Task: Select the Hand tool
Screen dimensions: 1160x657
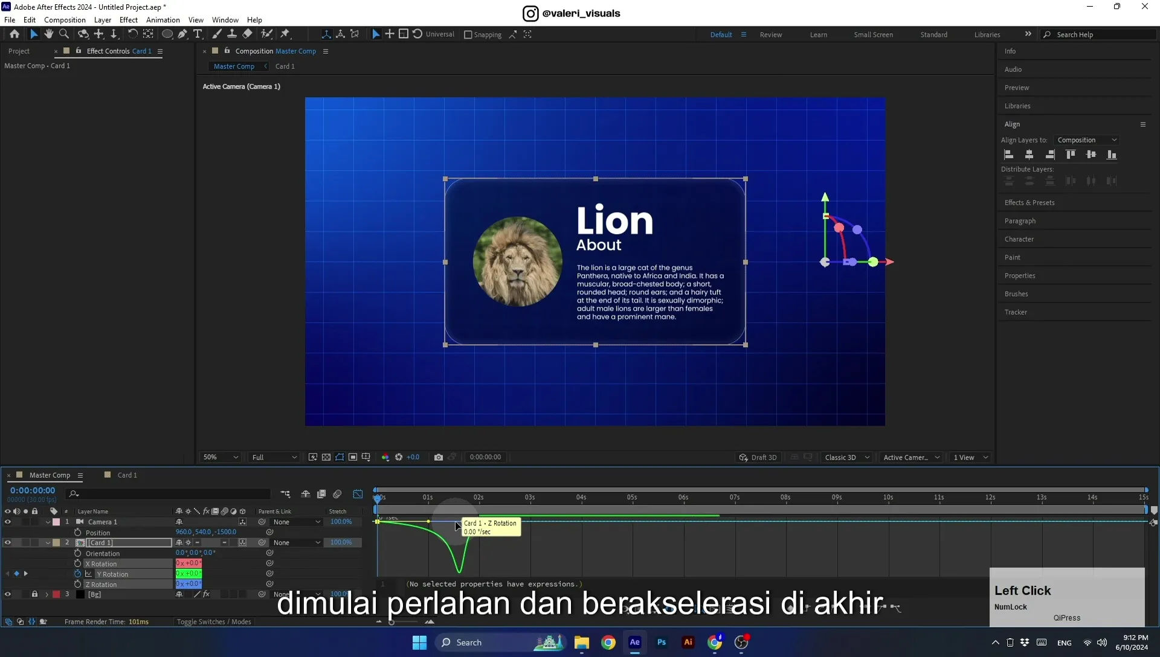Action: click(x=49, y=34)
